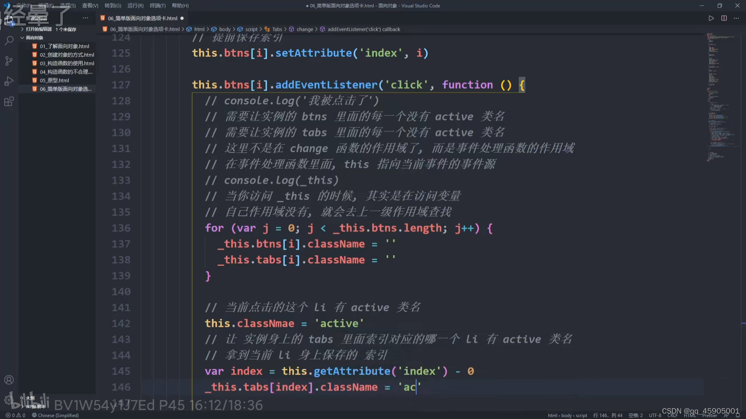Click the problems counter in the status bar

point(15,415)
